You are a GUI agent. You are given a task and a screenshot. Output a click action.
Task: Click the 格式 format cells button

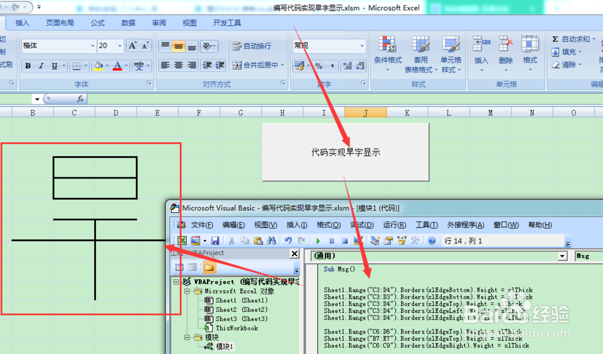[x=530, y=54]
